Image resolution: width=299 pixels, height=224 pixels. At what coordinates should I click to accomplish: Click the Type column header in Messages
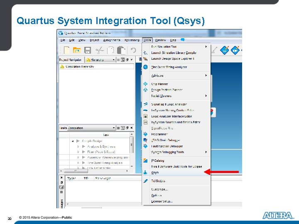[71, 178]
